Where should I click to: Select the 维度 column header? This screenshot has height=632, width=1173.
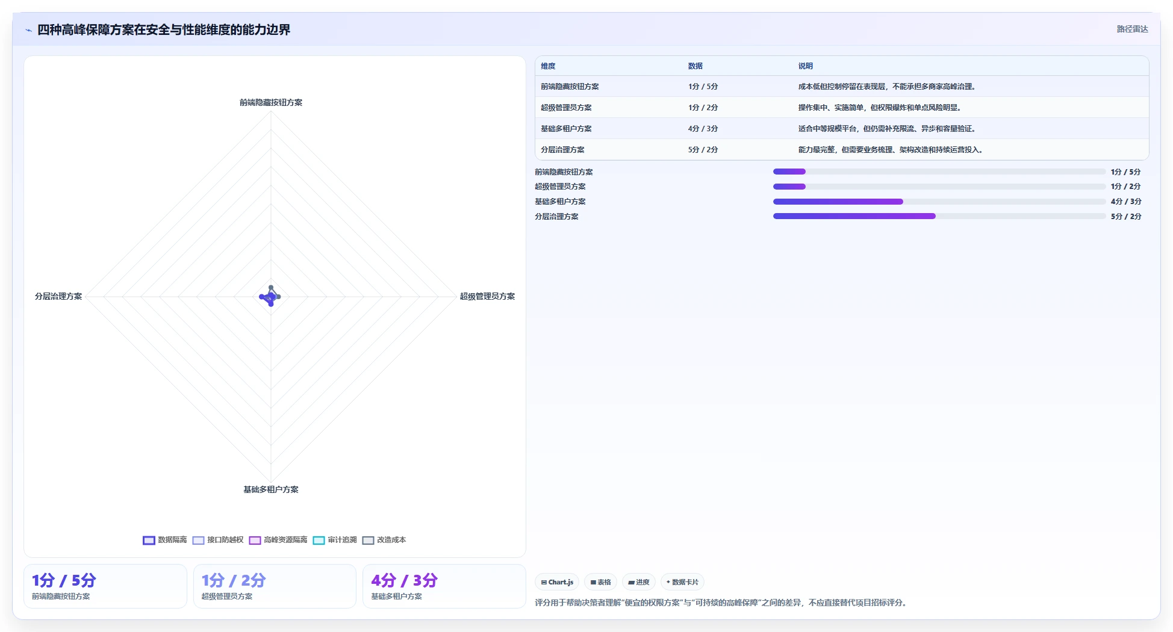[x=548, y=66]
